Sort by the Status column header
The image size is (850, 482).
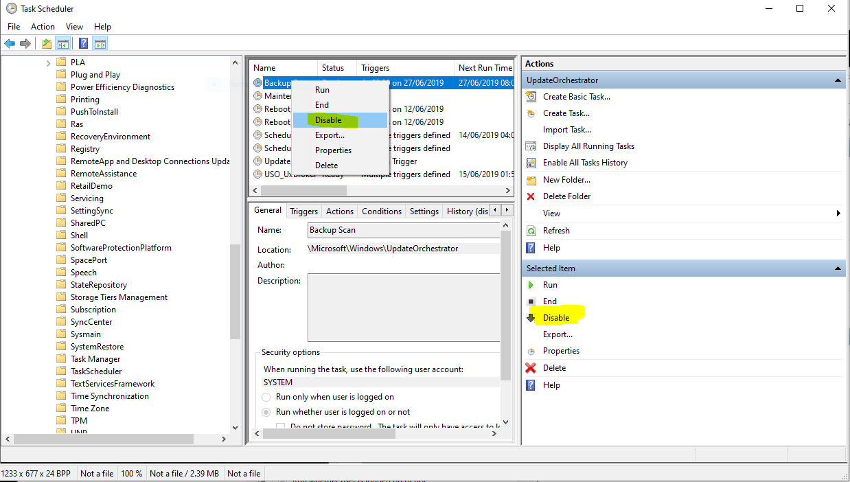pyautogui.click(x=336, y=68)
